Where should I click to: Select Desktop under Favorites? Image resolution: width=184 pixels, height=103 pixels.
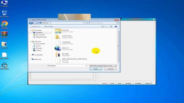pyautogui.click(x=38, y=33)
